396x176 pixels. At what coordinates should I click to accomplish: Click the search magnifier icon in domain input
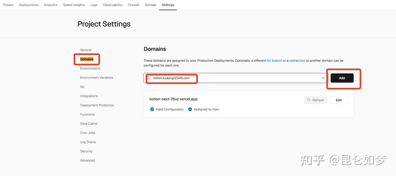148,78
